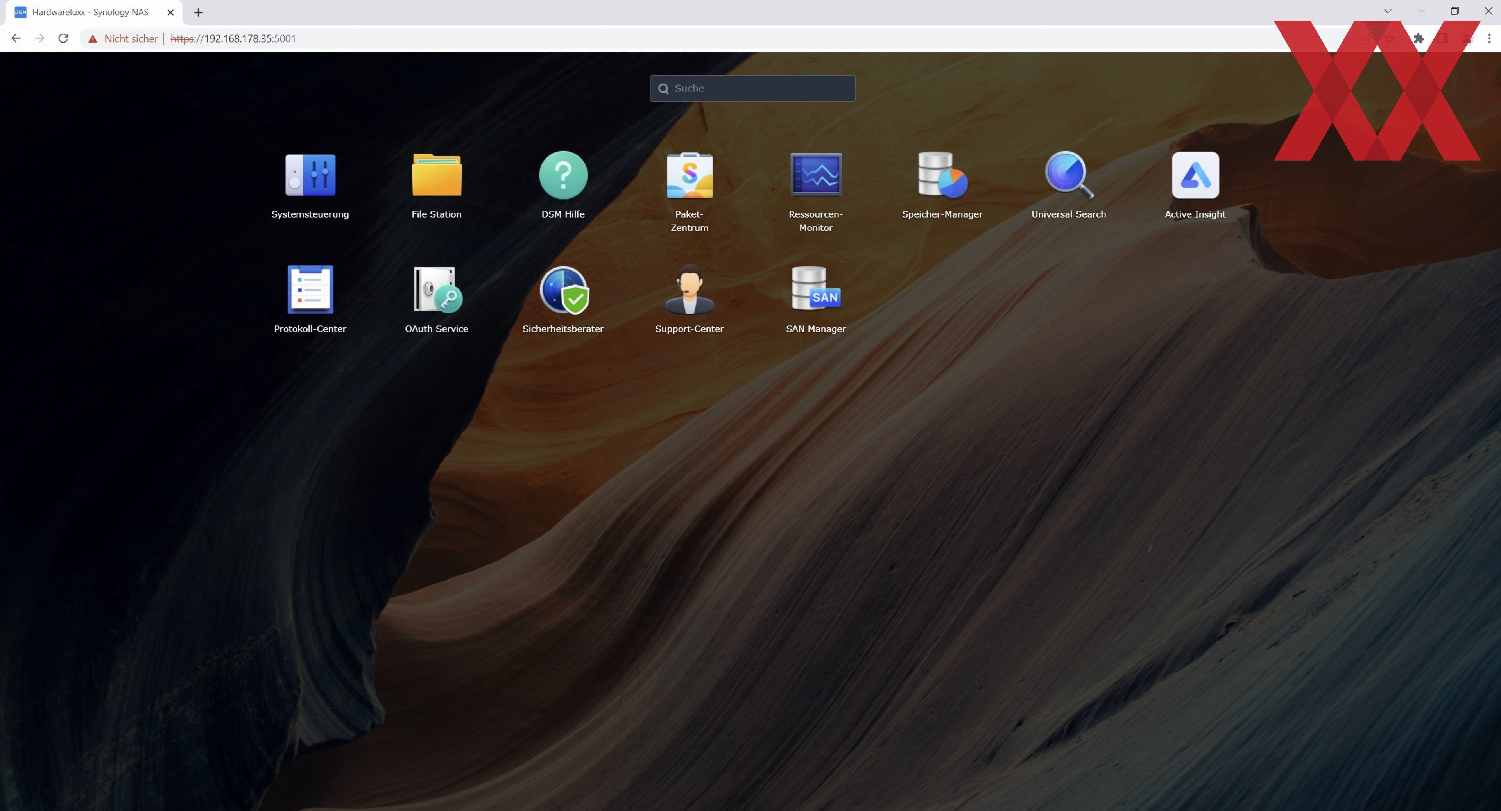Open DSM Hilfe help icon
This screenshot has height=811, width=1501.
point(563,175)
